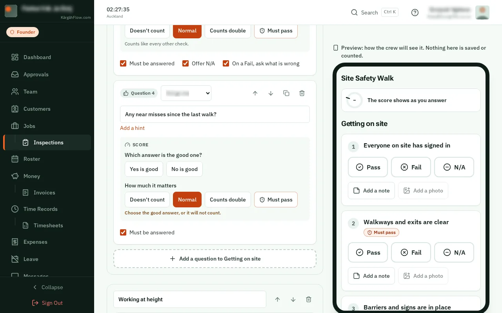The width and height of the screenshot is (502, 313).
Task: Open the Question 4 type dropdown
Action: pos(186,93)
